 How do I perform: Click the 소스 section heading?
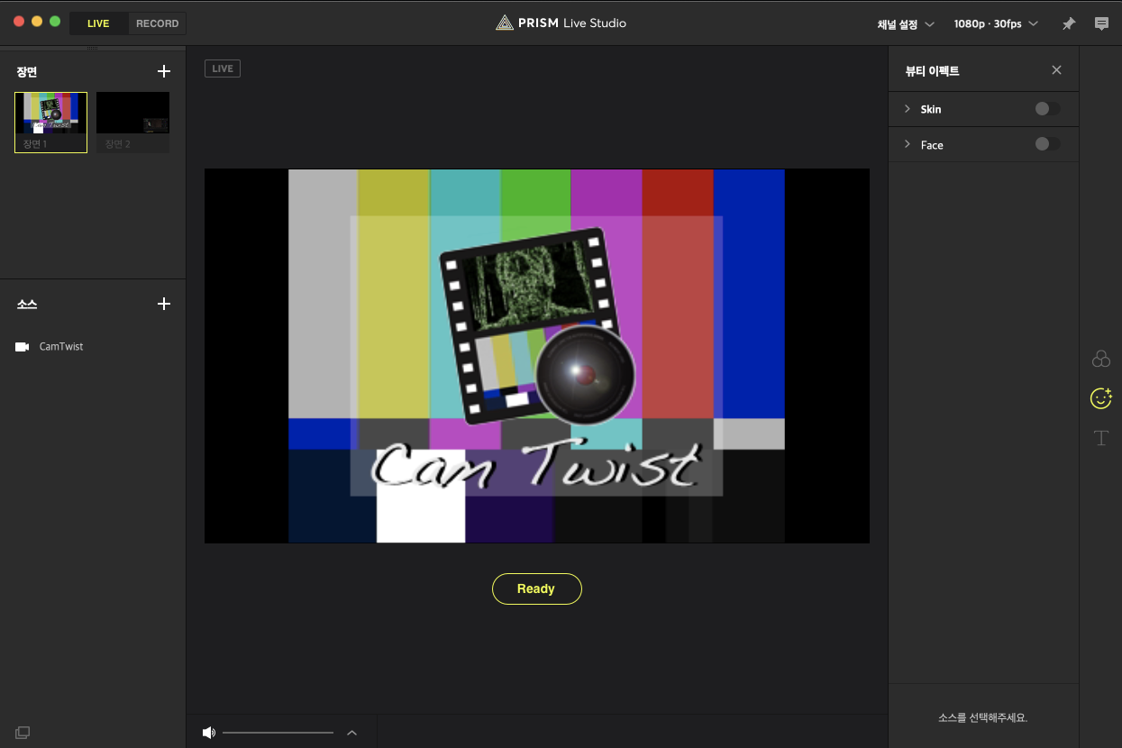27,305
